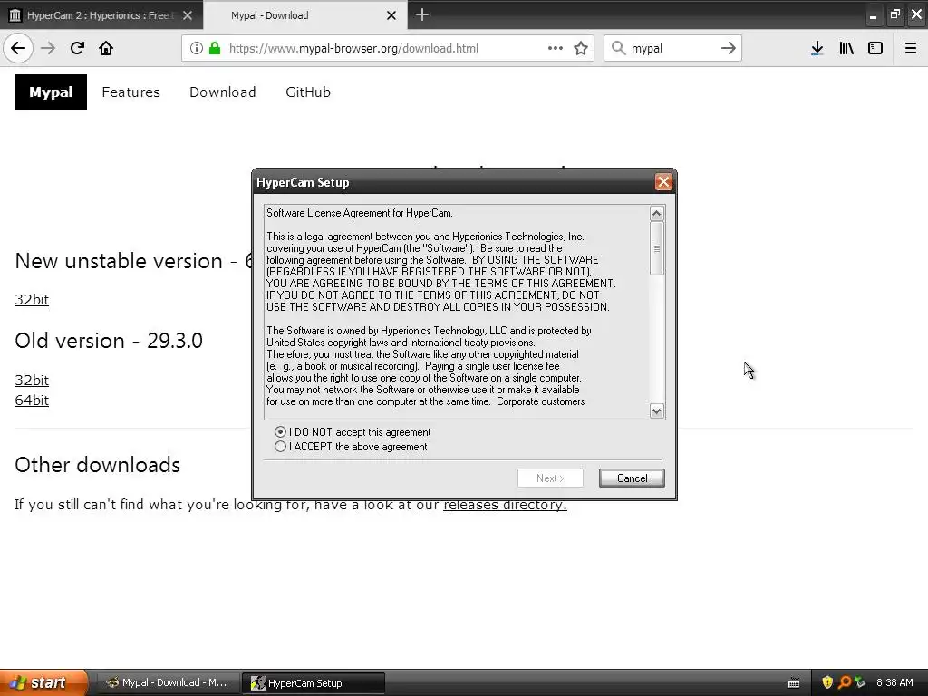The image size is (928, 696).
Task: Click the 8:38 AM system clock
Action: (x=894, y=682)
